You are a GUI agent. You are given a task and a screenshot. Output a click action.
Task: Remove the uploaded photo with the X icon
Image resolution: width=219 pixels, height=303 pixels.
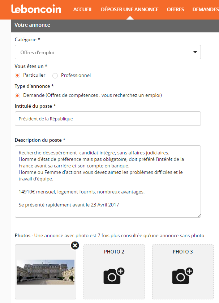coord(75,246)
